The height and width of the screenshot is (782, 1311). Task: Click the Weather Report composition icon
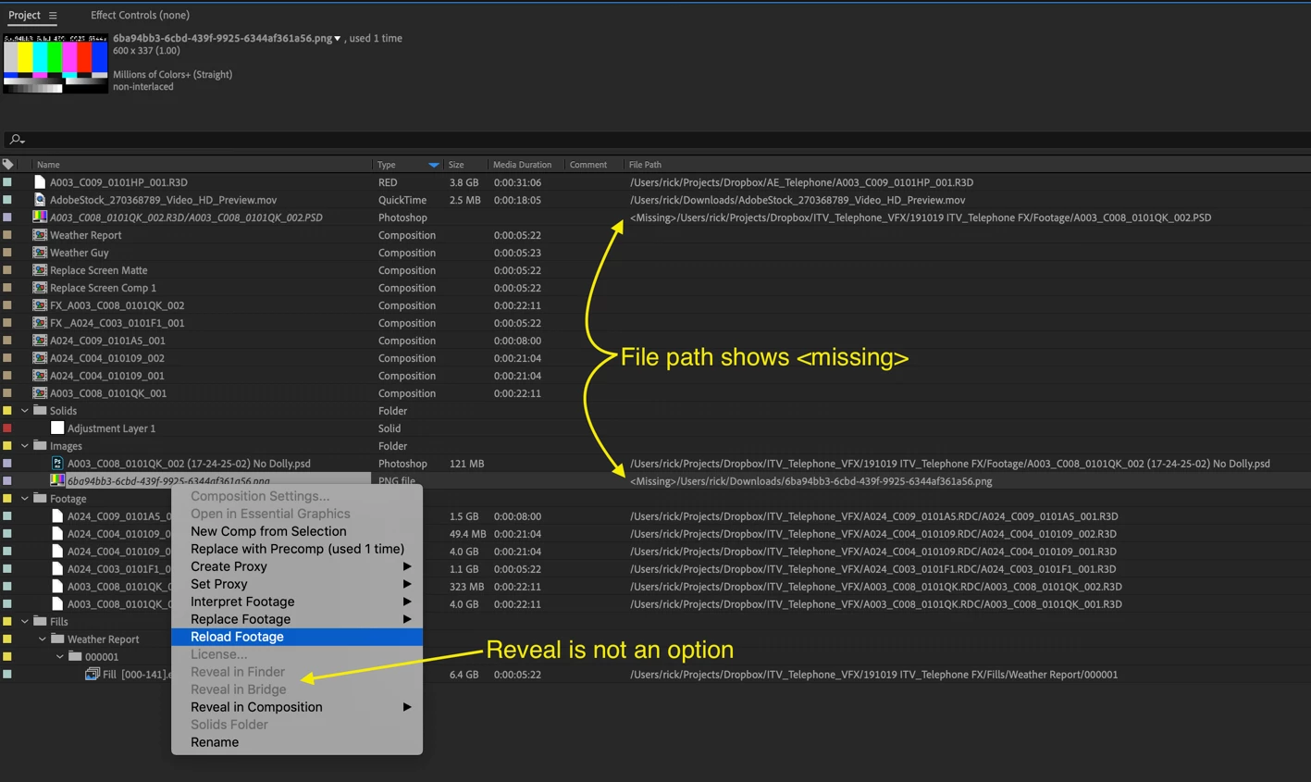pos(40,235)
